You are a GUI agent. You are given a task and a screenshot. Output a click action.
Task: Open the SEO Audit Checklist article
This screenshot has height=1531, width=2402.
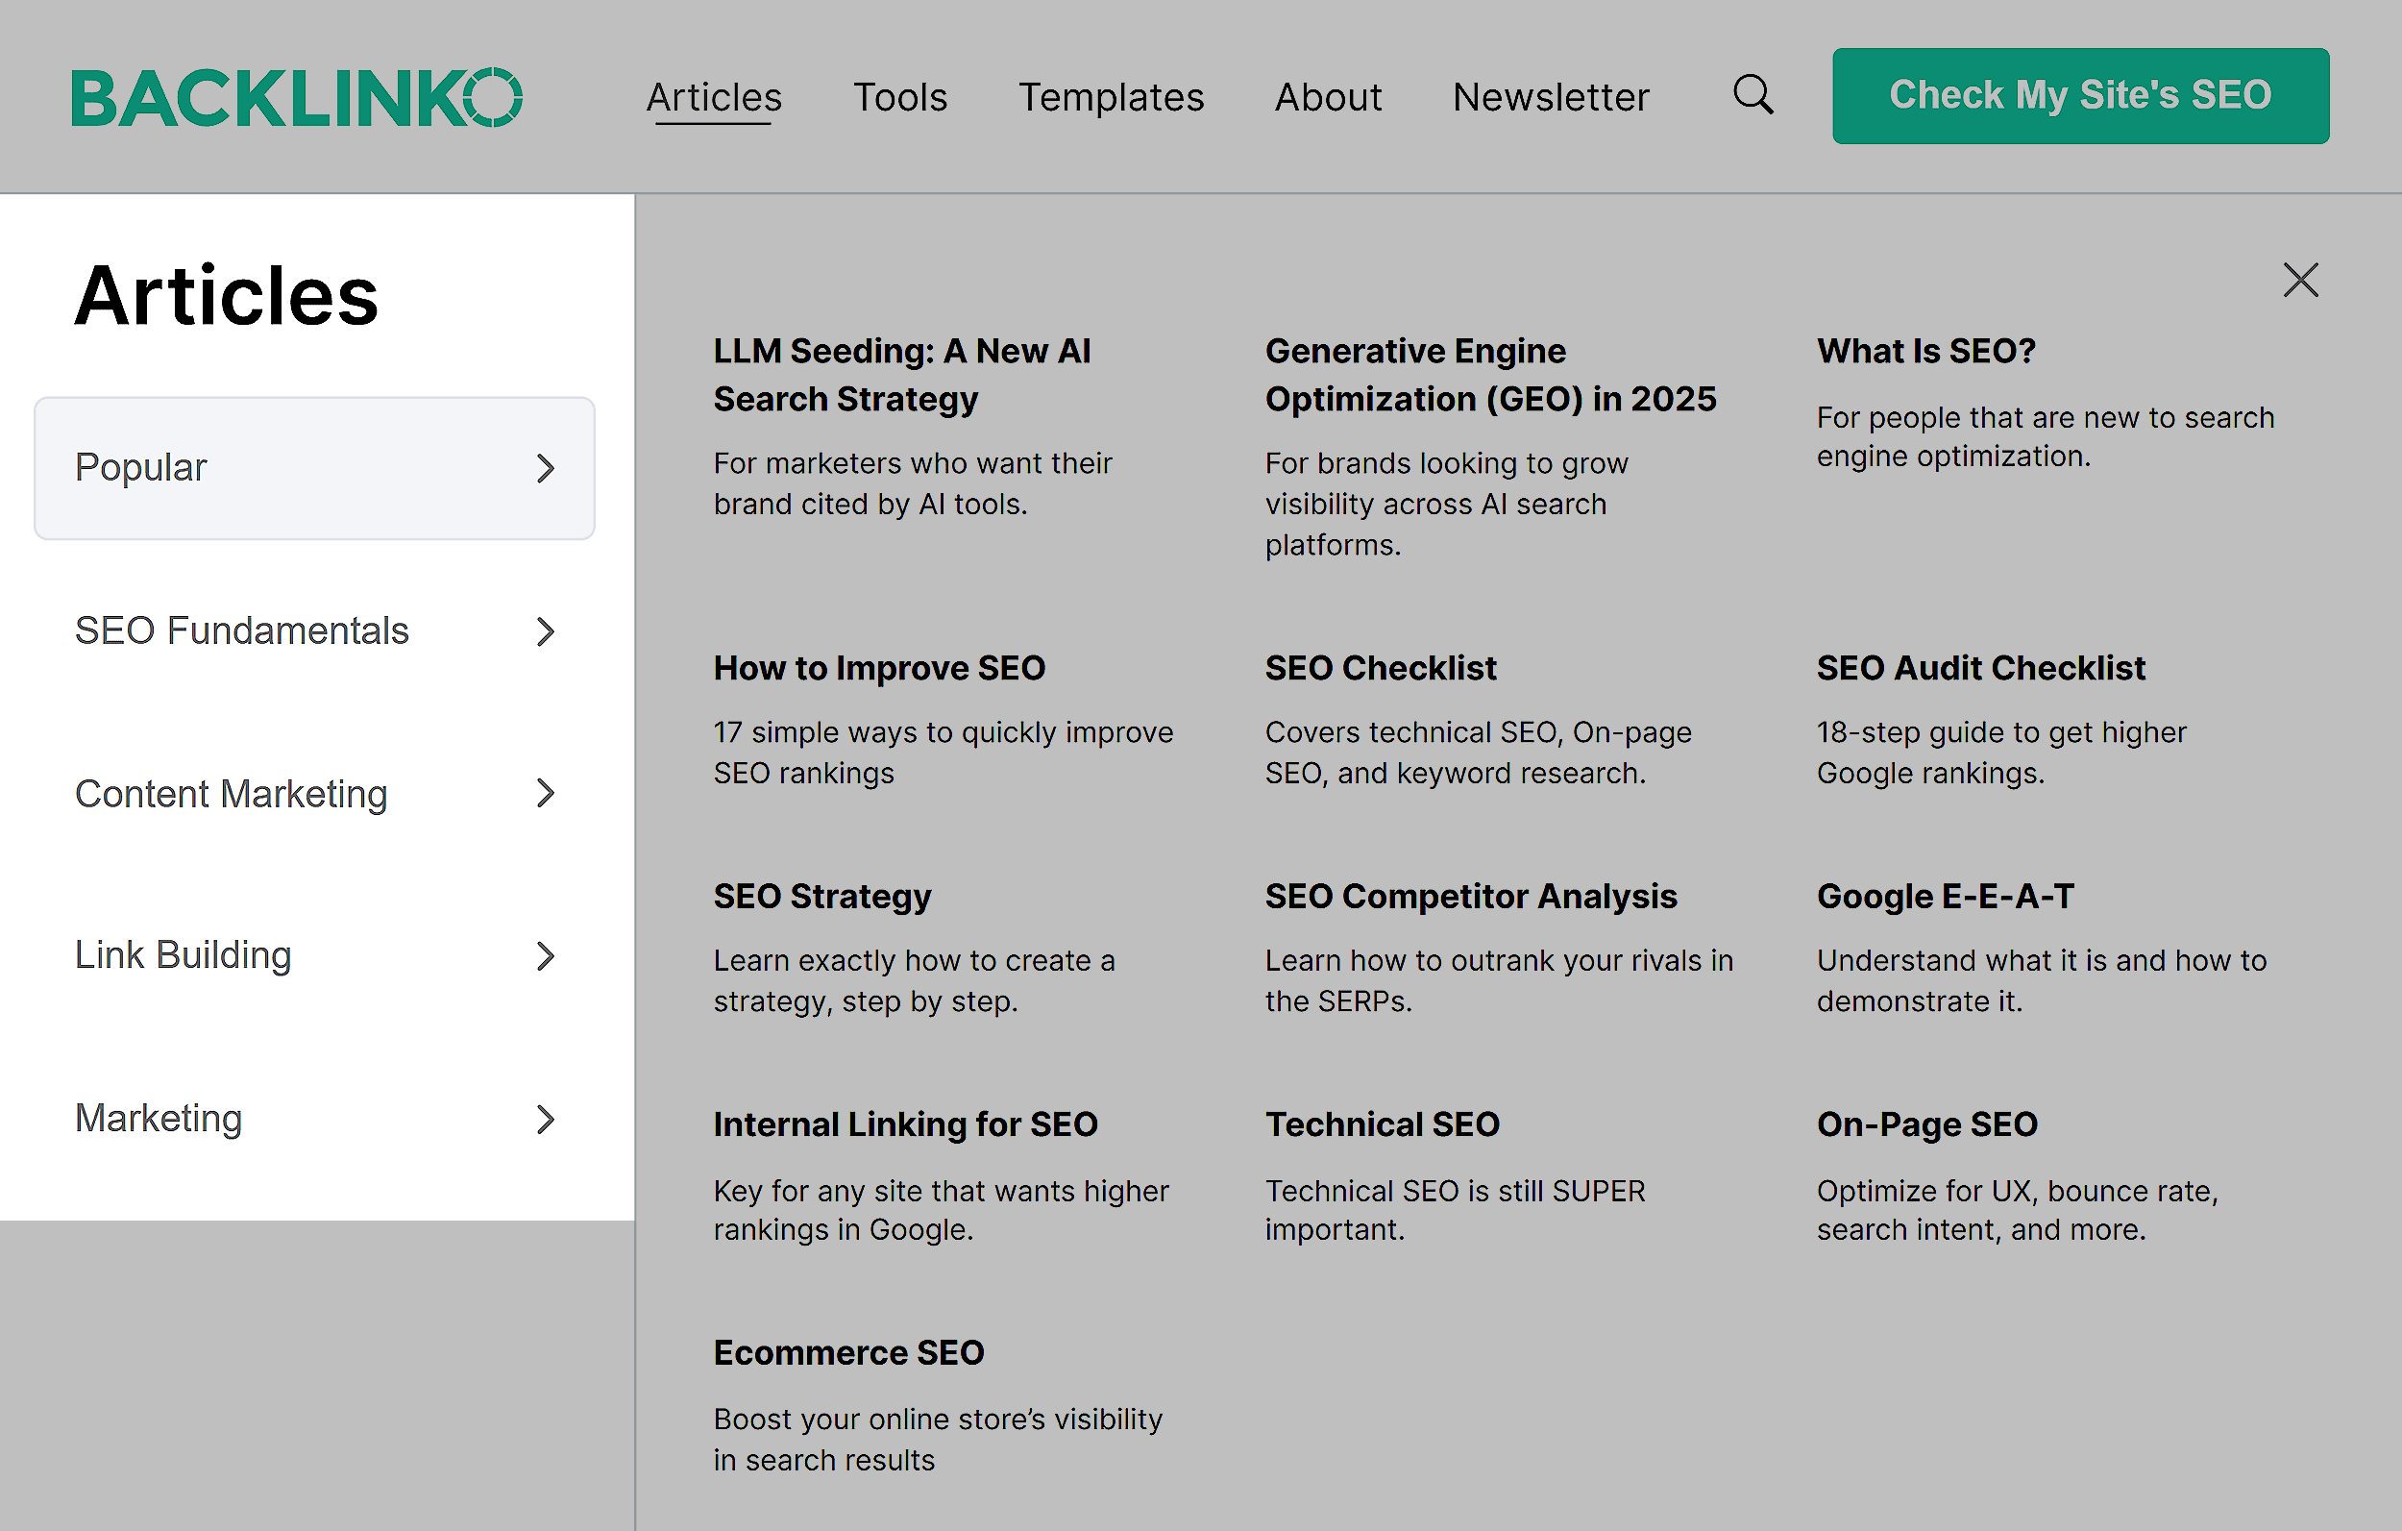coord(1980,668)
